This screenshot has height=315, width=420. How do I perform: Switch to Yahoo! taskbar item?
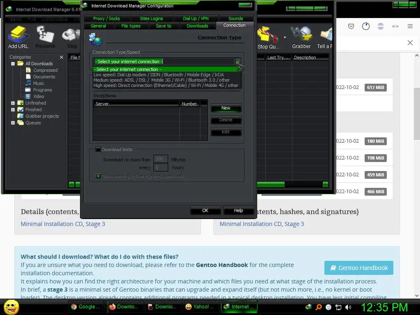click(201, 307)
